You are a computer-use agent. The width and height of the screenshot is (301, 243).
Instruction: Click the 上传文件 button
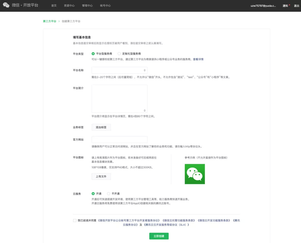tap(101, 177)
